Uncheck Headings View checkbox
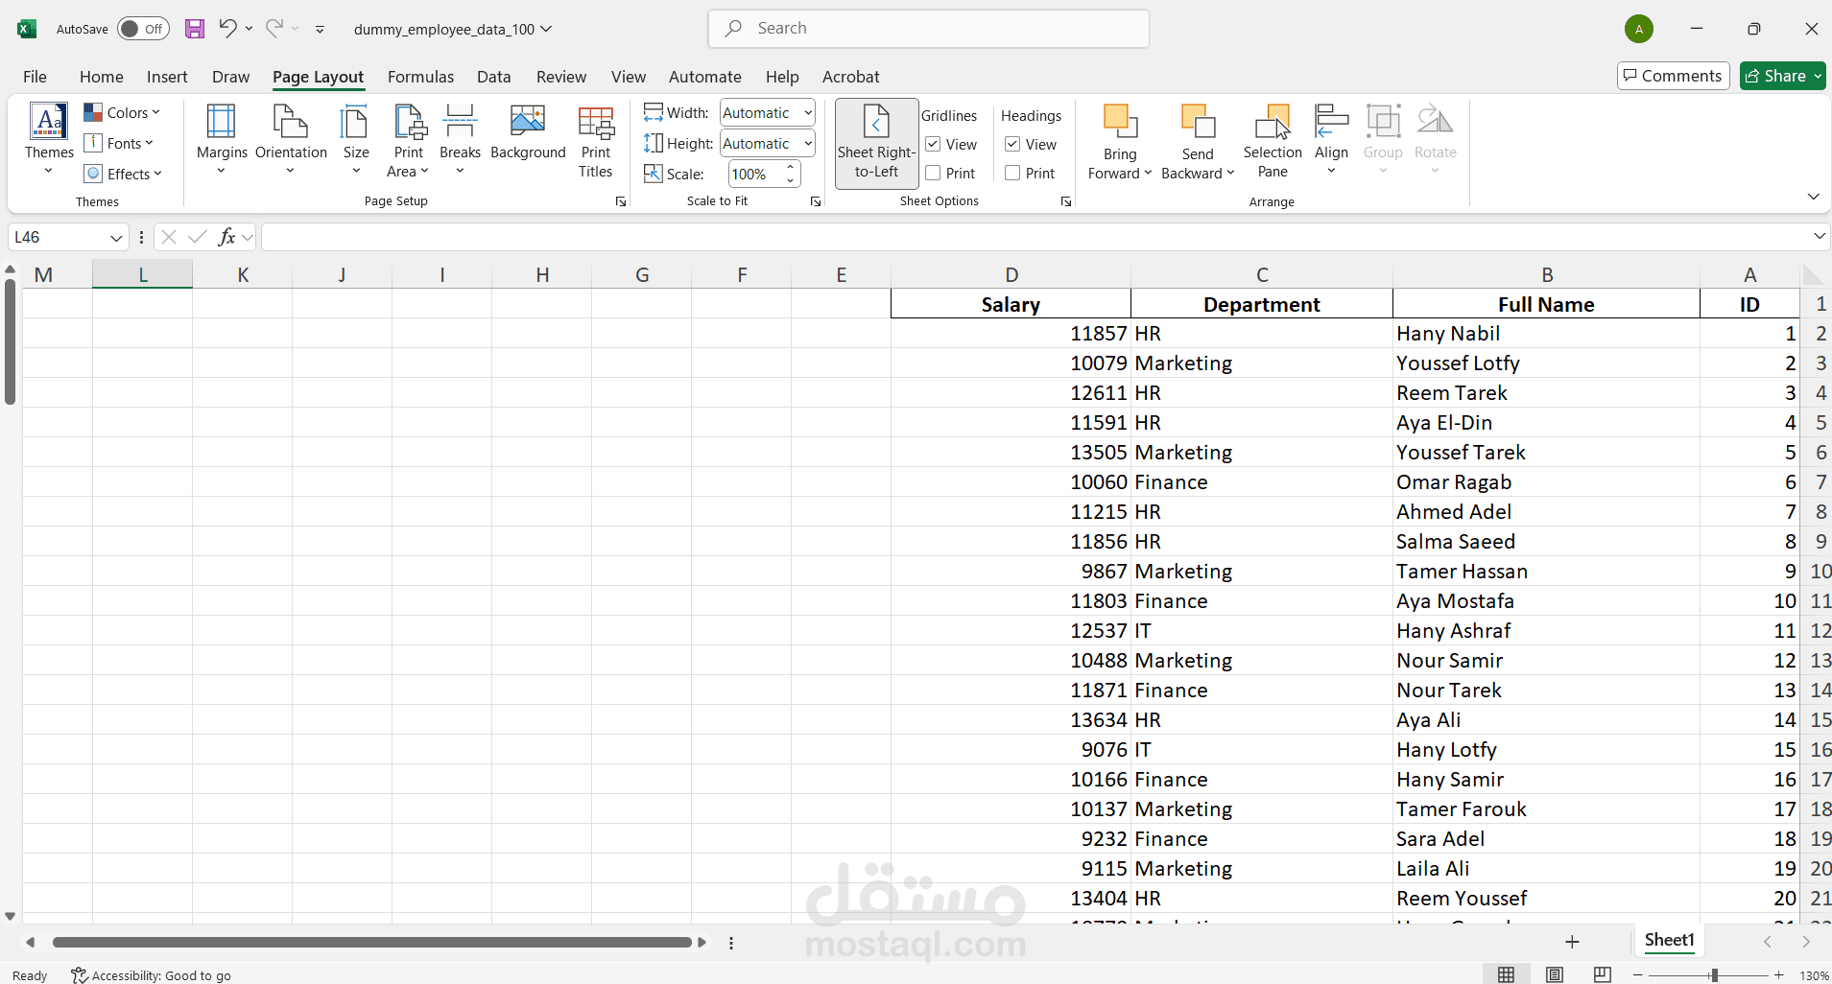1832x984 pixels. [x=1012, y=144]
